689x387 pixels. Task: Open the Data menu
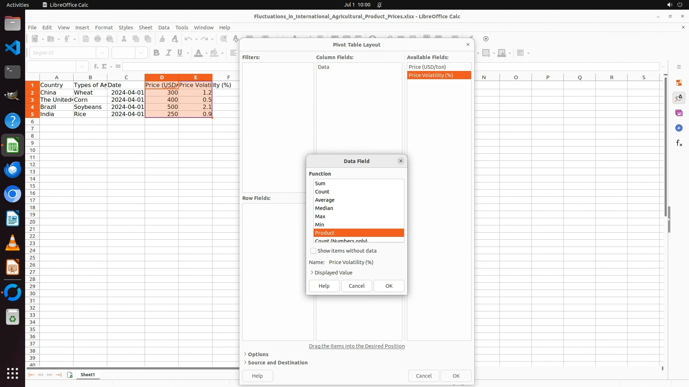[x=164, y=28]
